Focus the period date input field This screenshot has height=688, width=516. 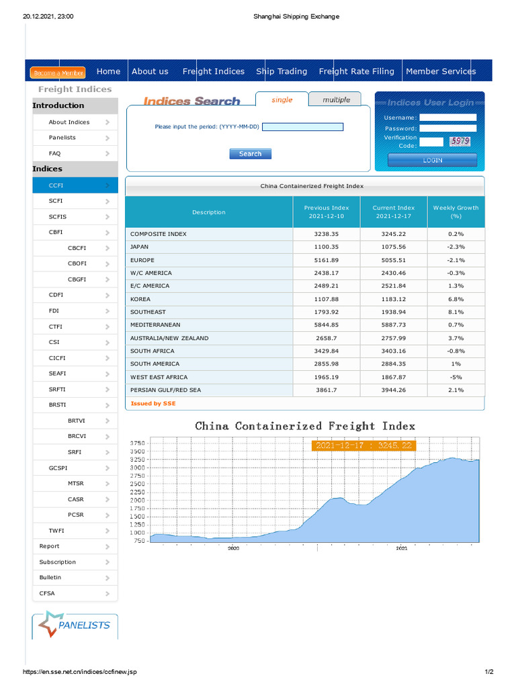tap(303, 127)
